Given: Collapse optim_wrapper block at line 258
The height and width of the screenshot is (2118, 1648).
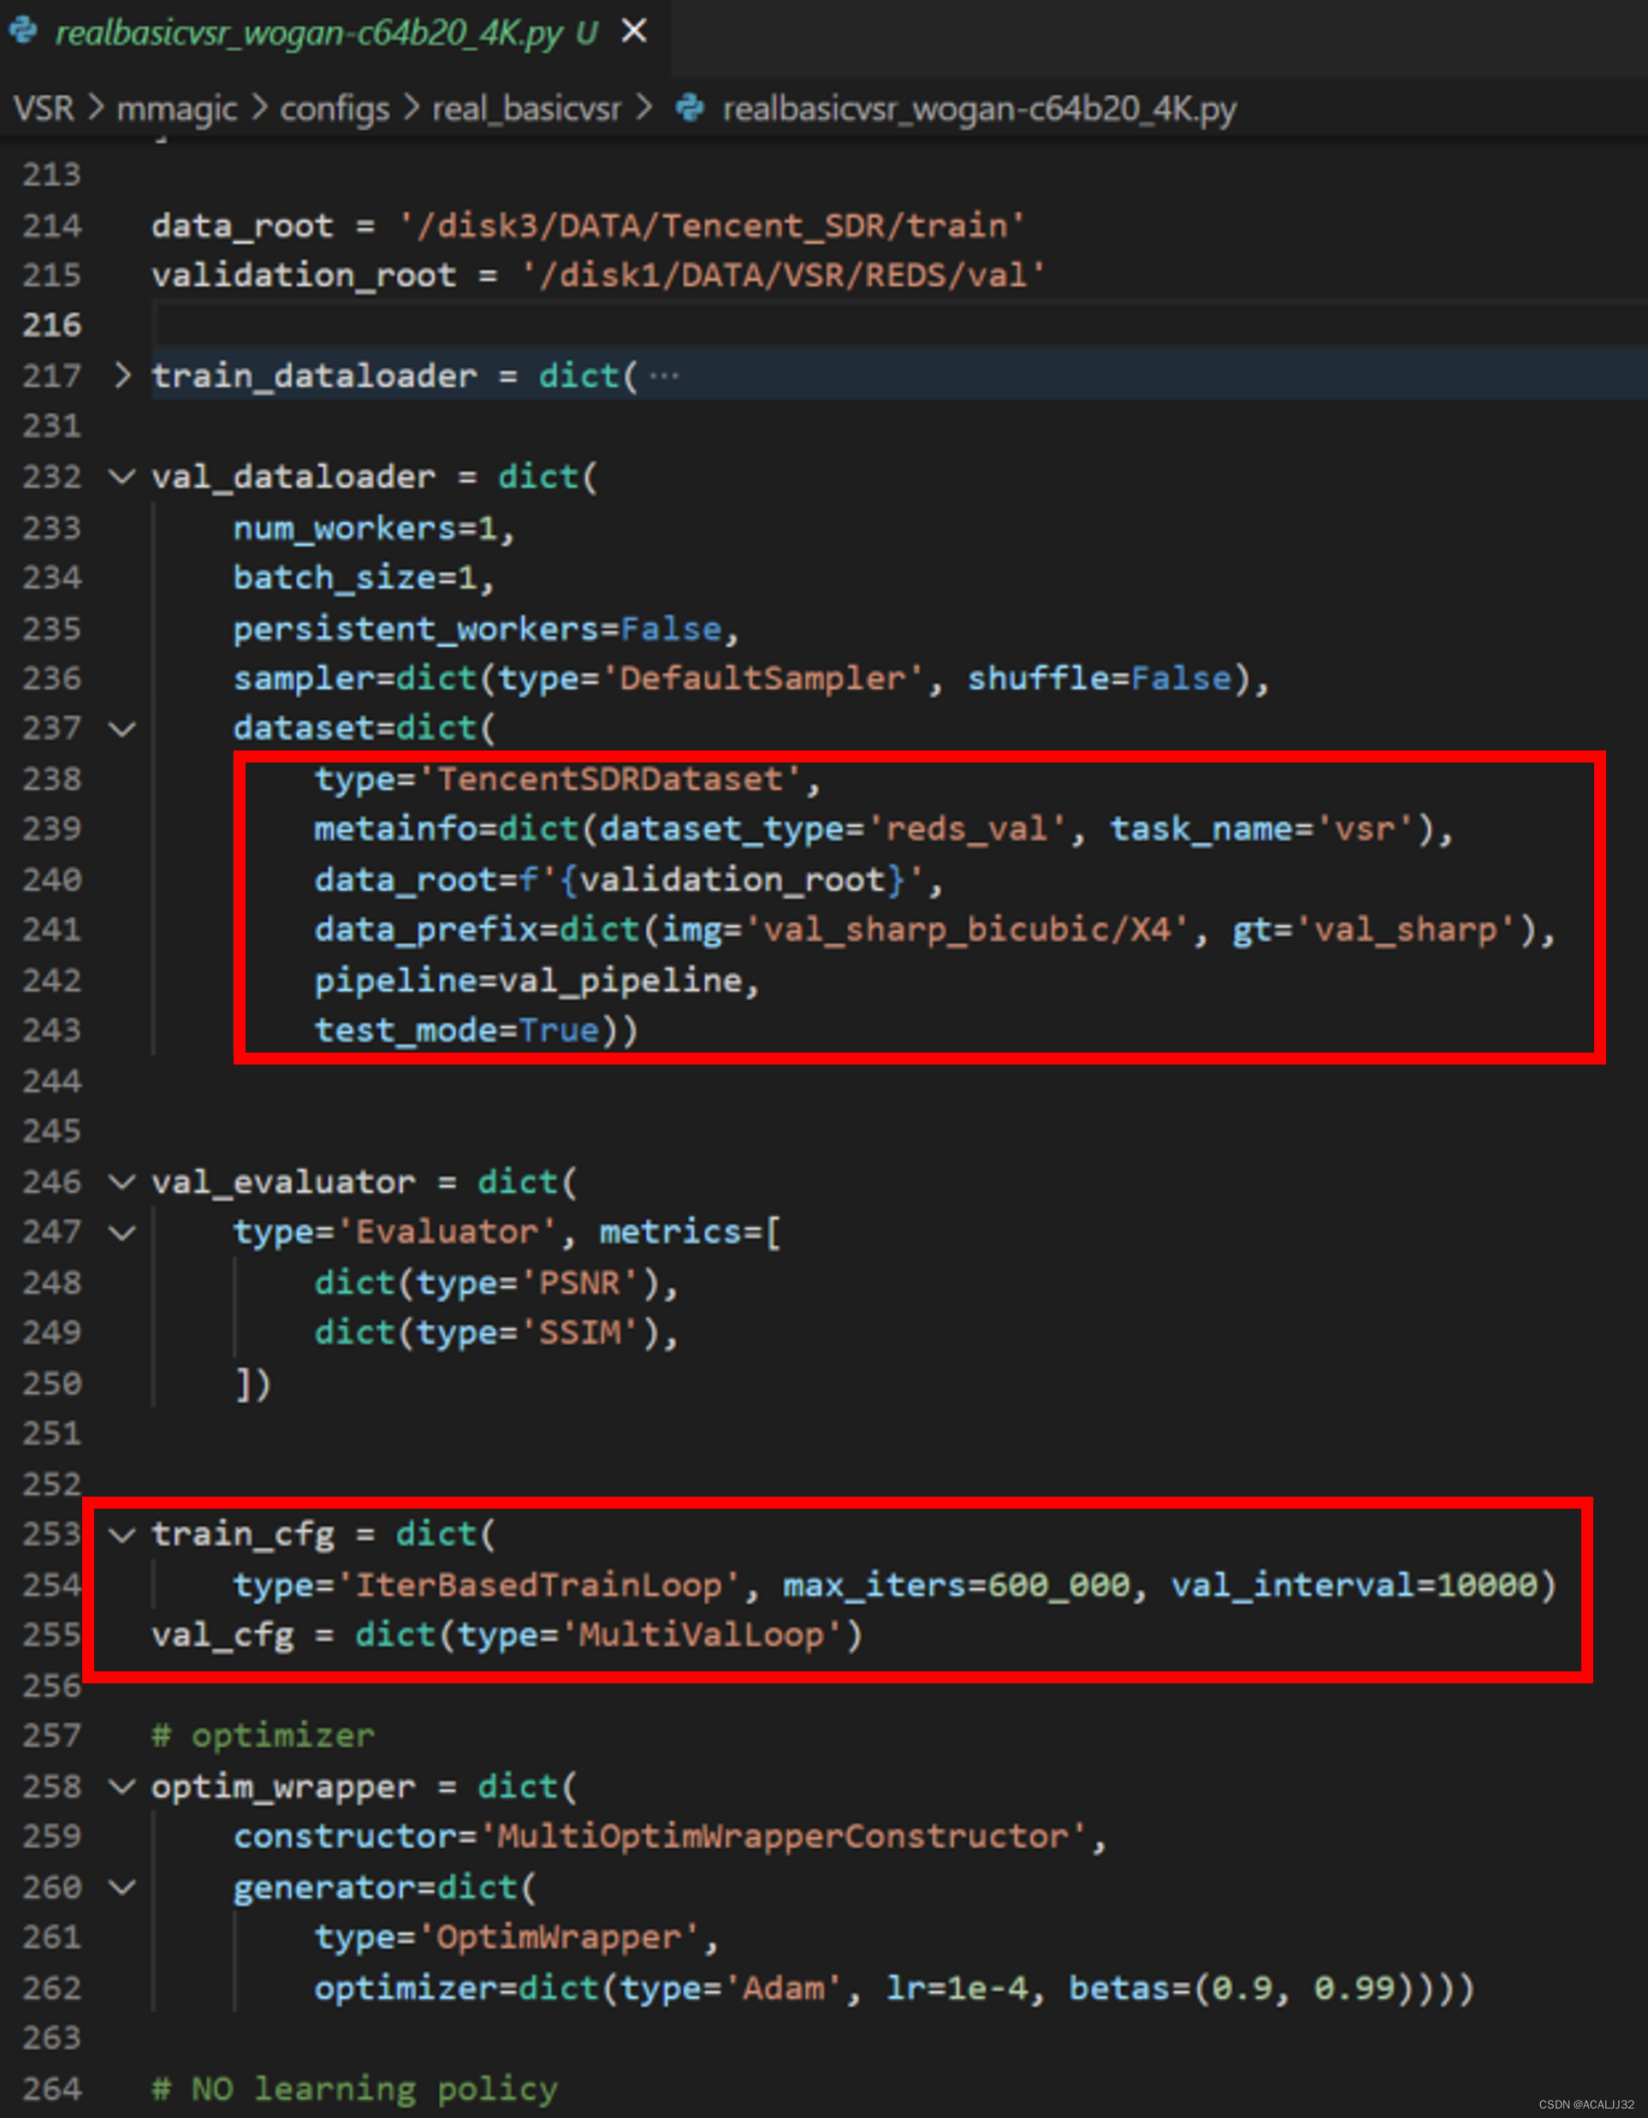Looking at the screenshot, I should [x=122, y=1786].
